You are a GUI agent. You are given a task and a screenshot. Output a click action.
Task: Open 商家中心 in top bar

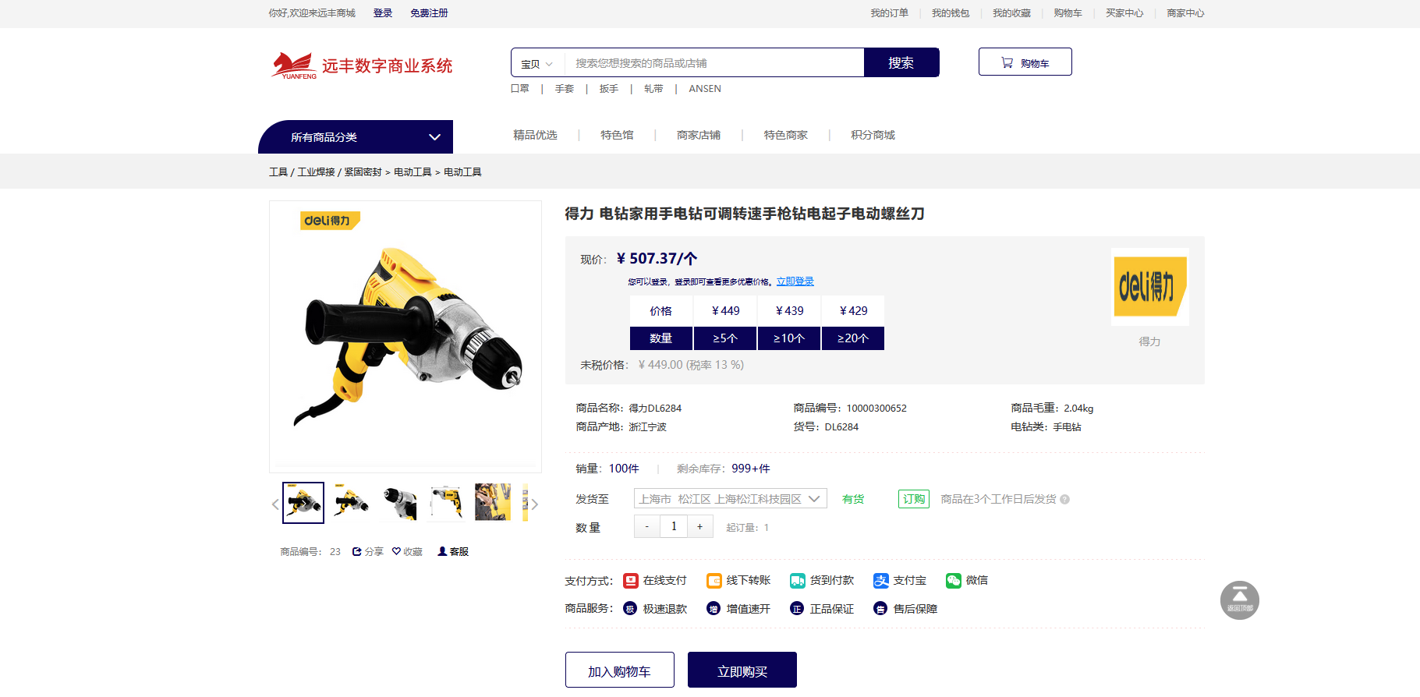[x=1185, y=13]
